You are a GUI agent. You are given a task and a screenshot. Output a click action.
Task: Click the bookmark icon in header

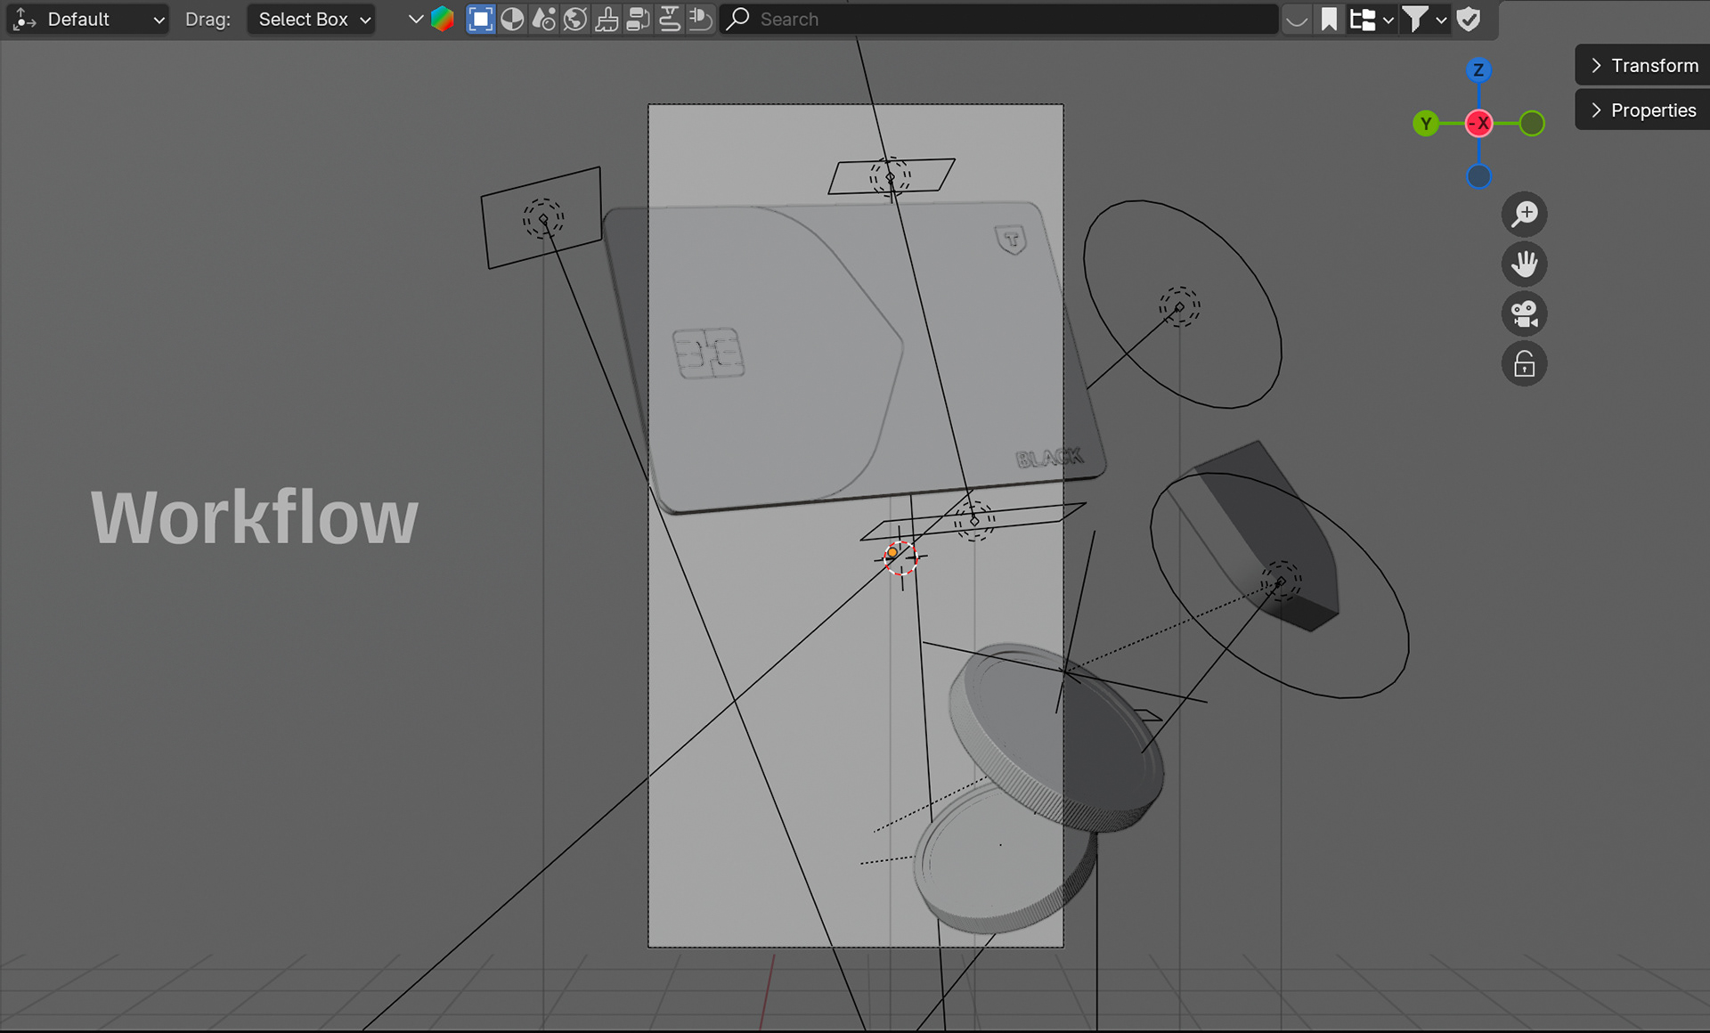1329,19
